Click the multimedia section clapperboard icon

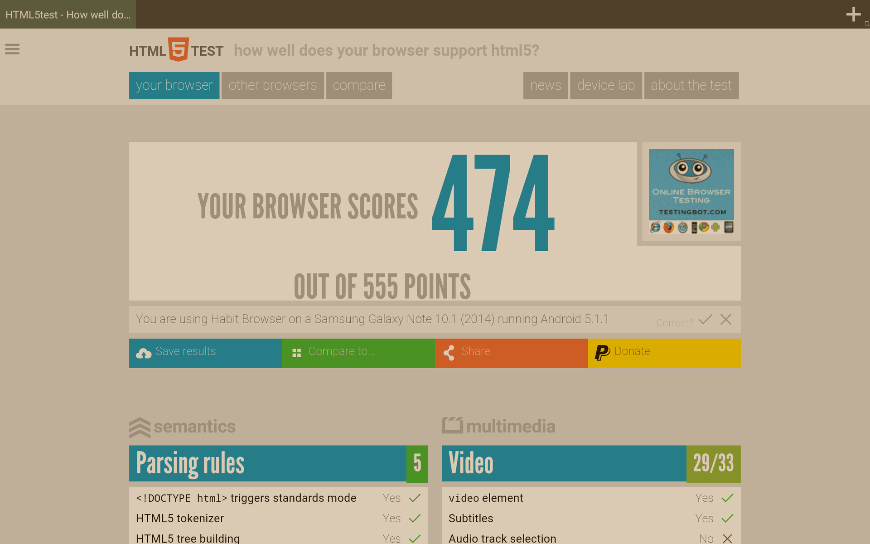(x=452, y=425)
